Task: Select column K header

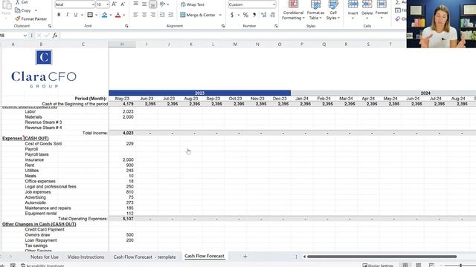Action: [191, 44]
